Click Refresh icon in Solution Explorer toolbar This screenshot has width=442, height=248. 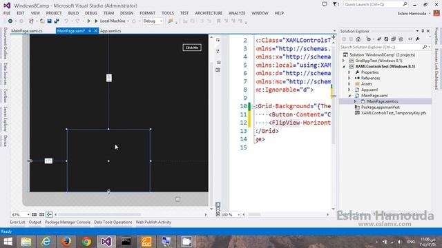point(386,39)
